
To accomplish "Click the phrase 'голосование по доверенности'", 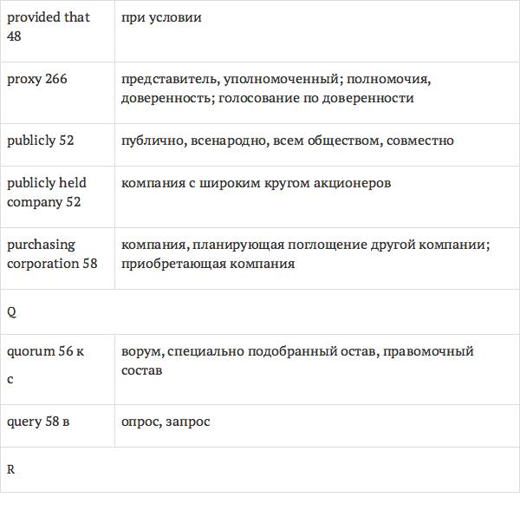I will pyautogui.click(x=315, y=98).
